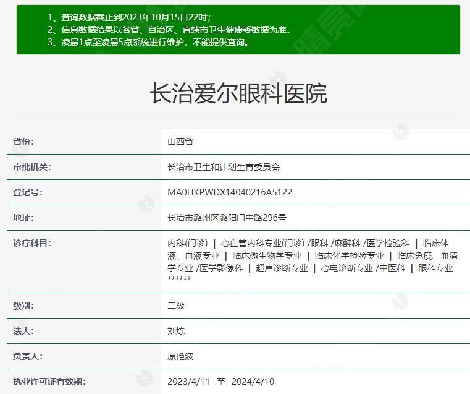This screenshot has width=470, height=394.
Task: Click 心血管内科专业(门诊) in department list
Action: point(262,242)
